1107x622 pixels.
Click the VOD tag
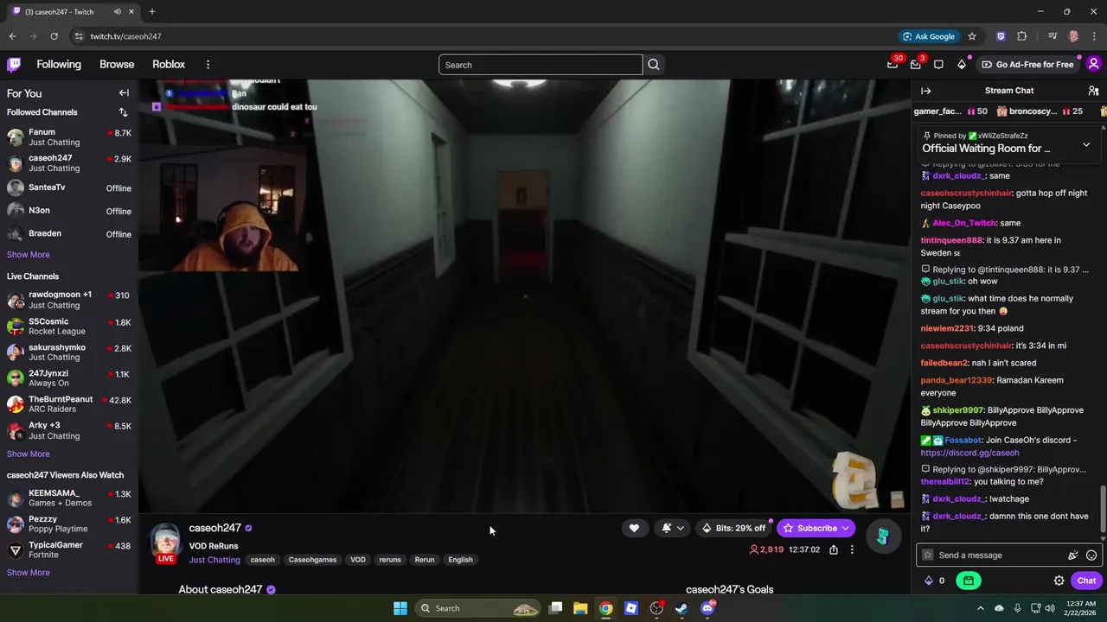358,560
